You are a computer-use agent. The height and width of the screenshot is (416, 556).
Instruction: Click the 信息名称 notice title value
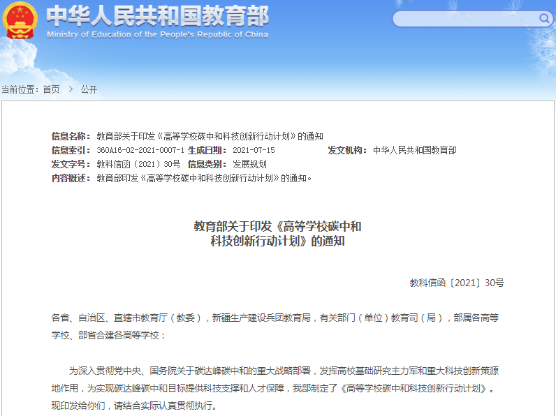click(210, 136)
